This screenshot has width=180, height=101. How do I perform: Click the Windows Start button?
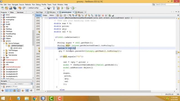click(x=3, y=98)
